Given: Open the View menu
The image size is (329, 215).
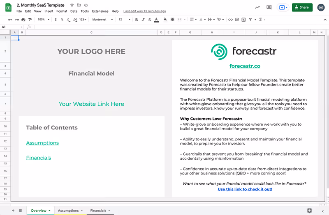Looking at the screenshot, I should tap(38, 11).
